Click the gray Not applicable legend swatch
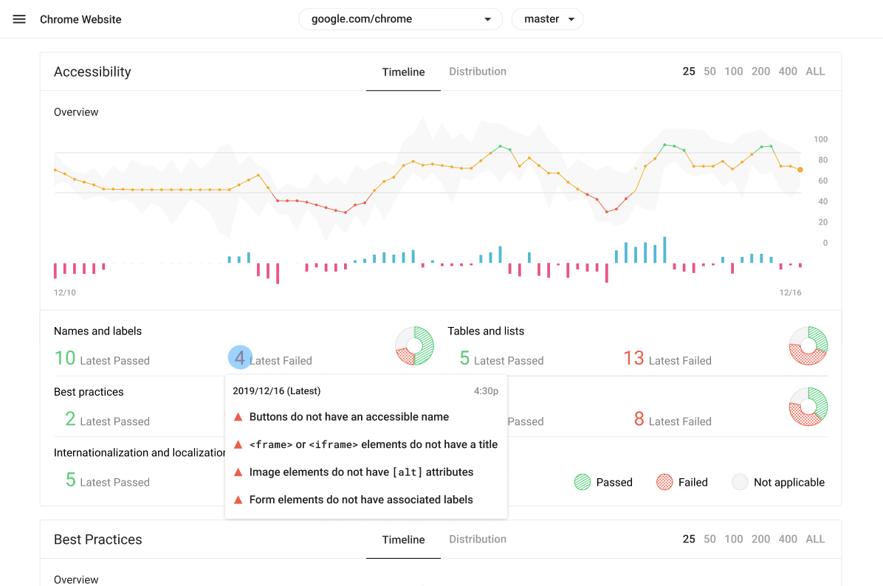This screenshot has width=883, height=586. click(x=740, y=482)
